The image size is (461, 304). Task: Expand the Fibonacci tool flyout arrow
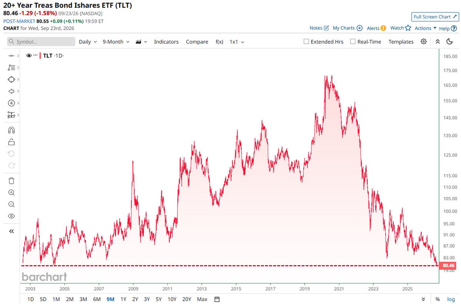pos(18,68)
